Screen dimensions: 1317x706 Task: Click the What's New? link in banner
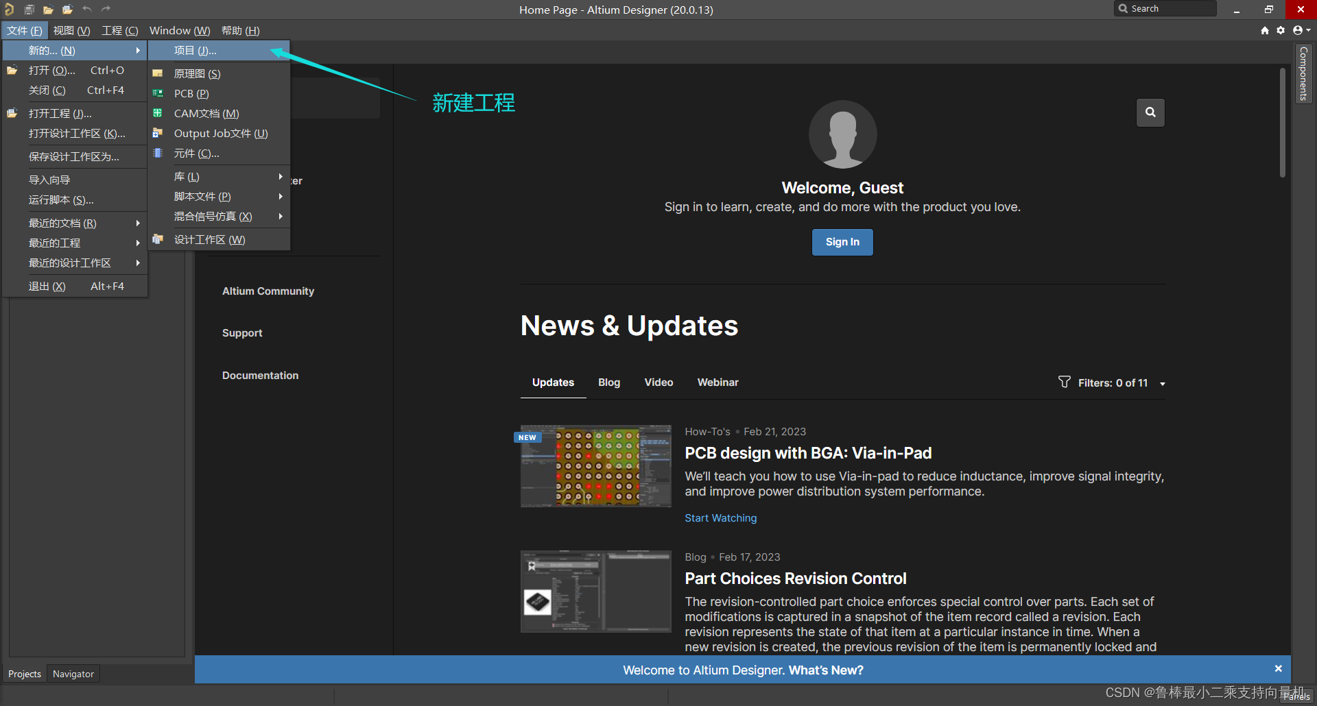[826, 670]
